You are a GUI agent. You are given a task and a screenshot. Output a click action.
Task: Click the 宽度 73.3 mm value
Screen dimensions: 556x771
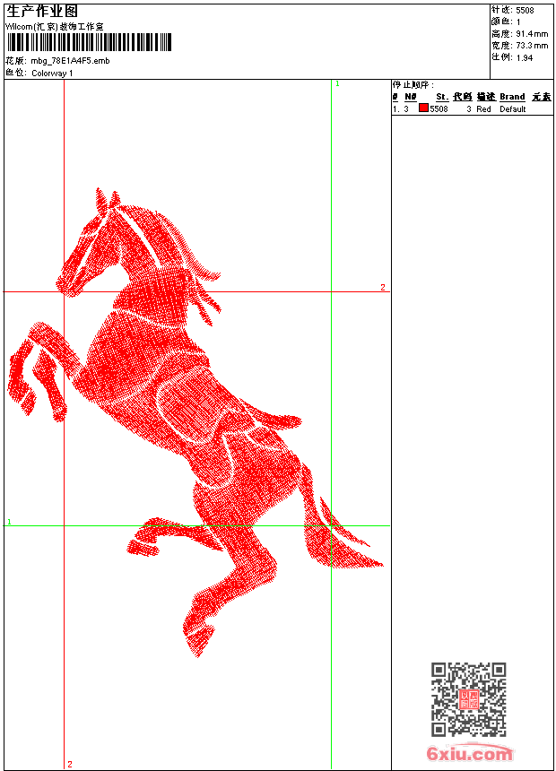point(531,45)
